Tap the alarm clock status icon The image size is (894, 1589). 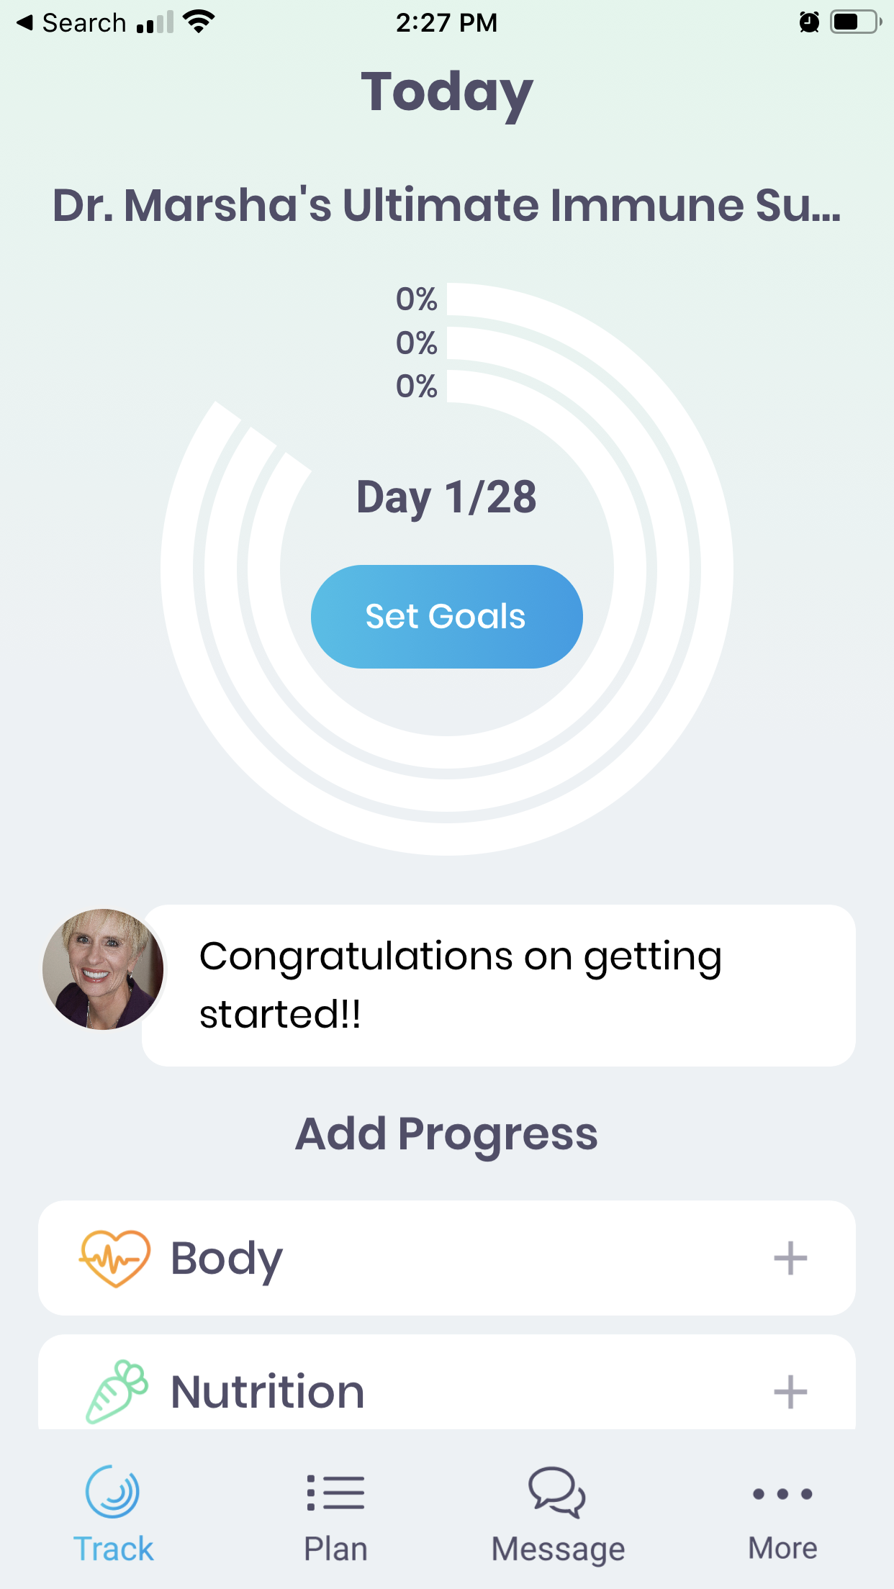809,22
